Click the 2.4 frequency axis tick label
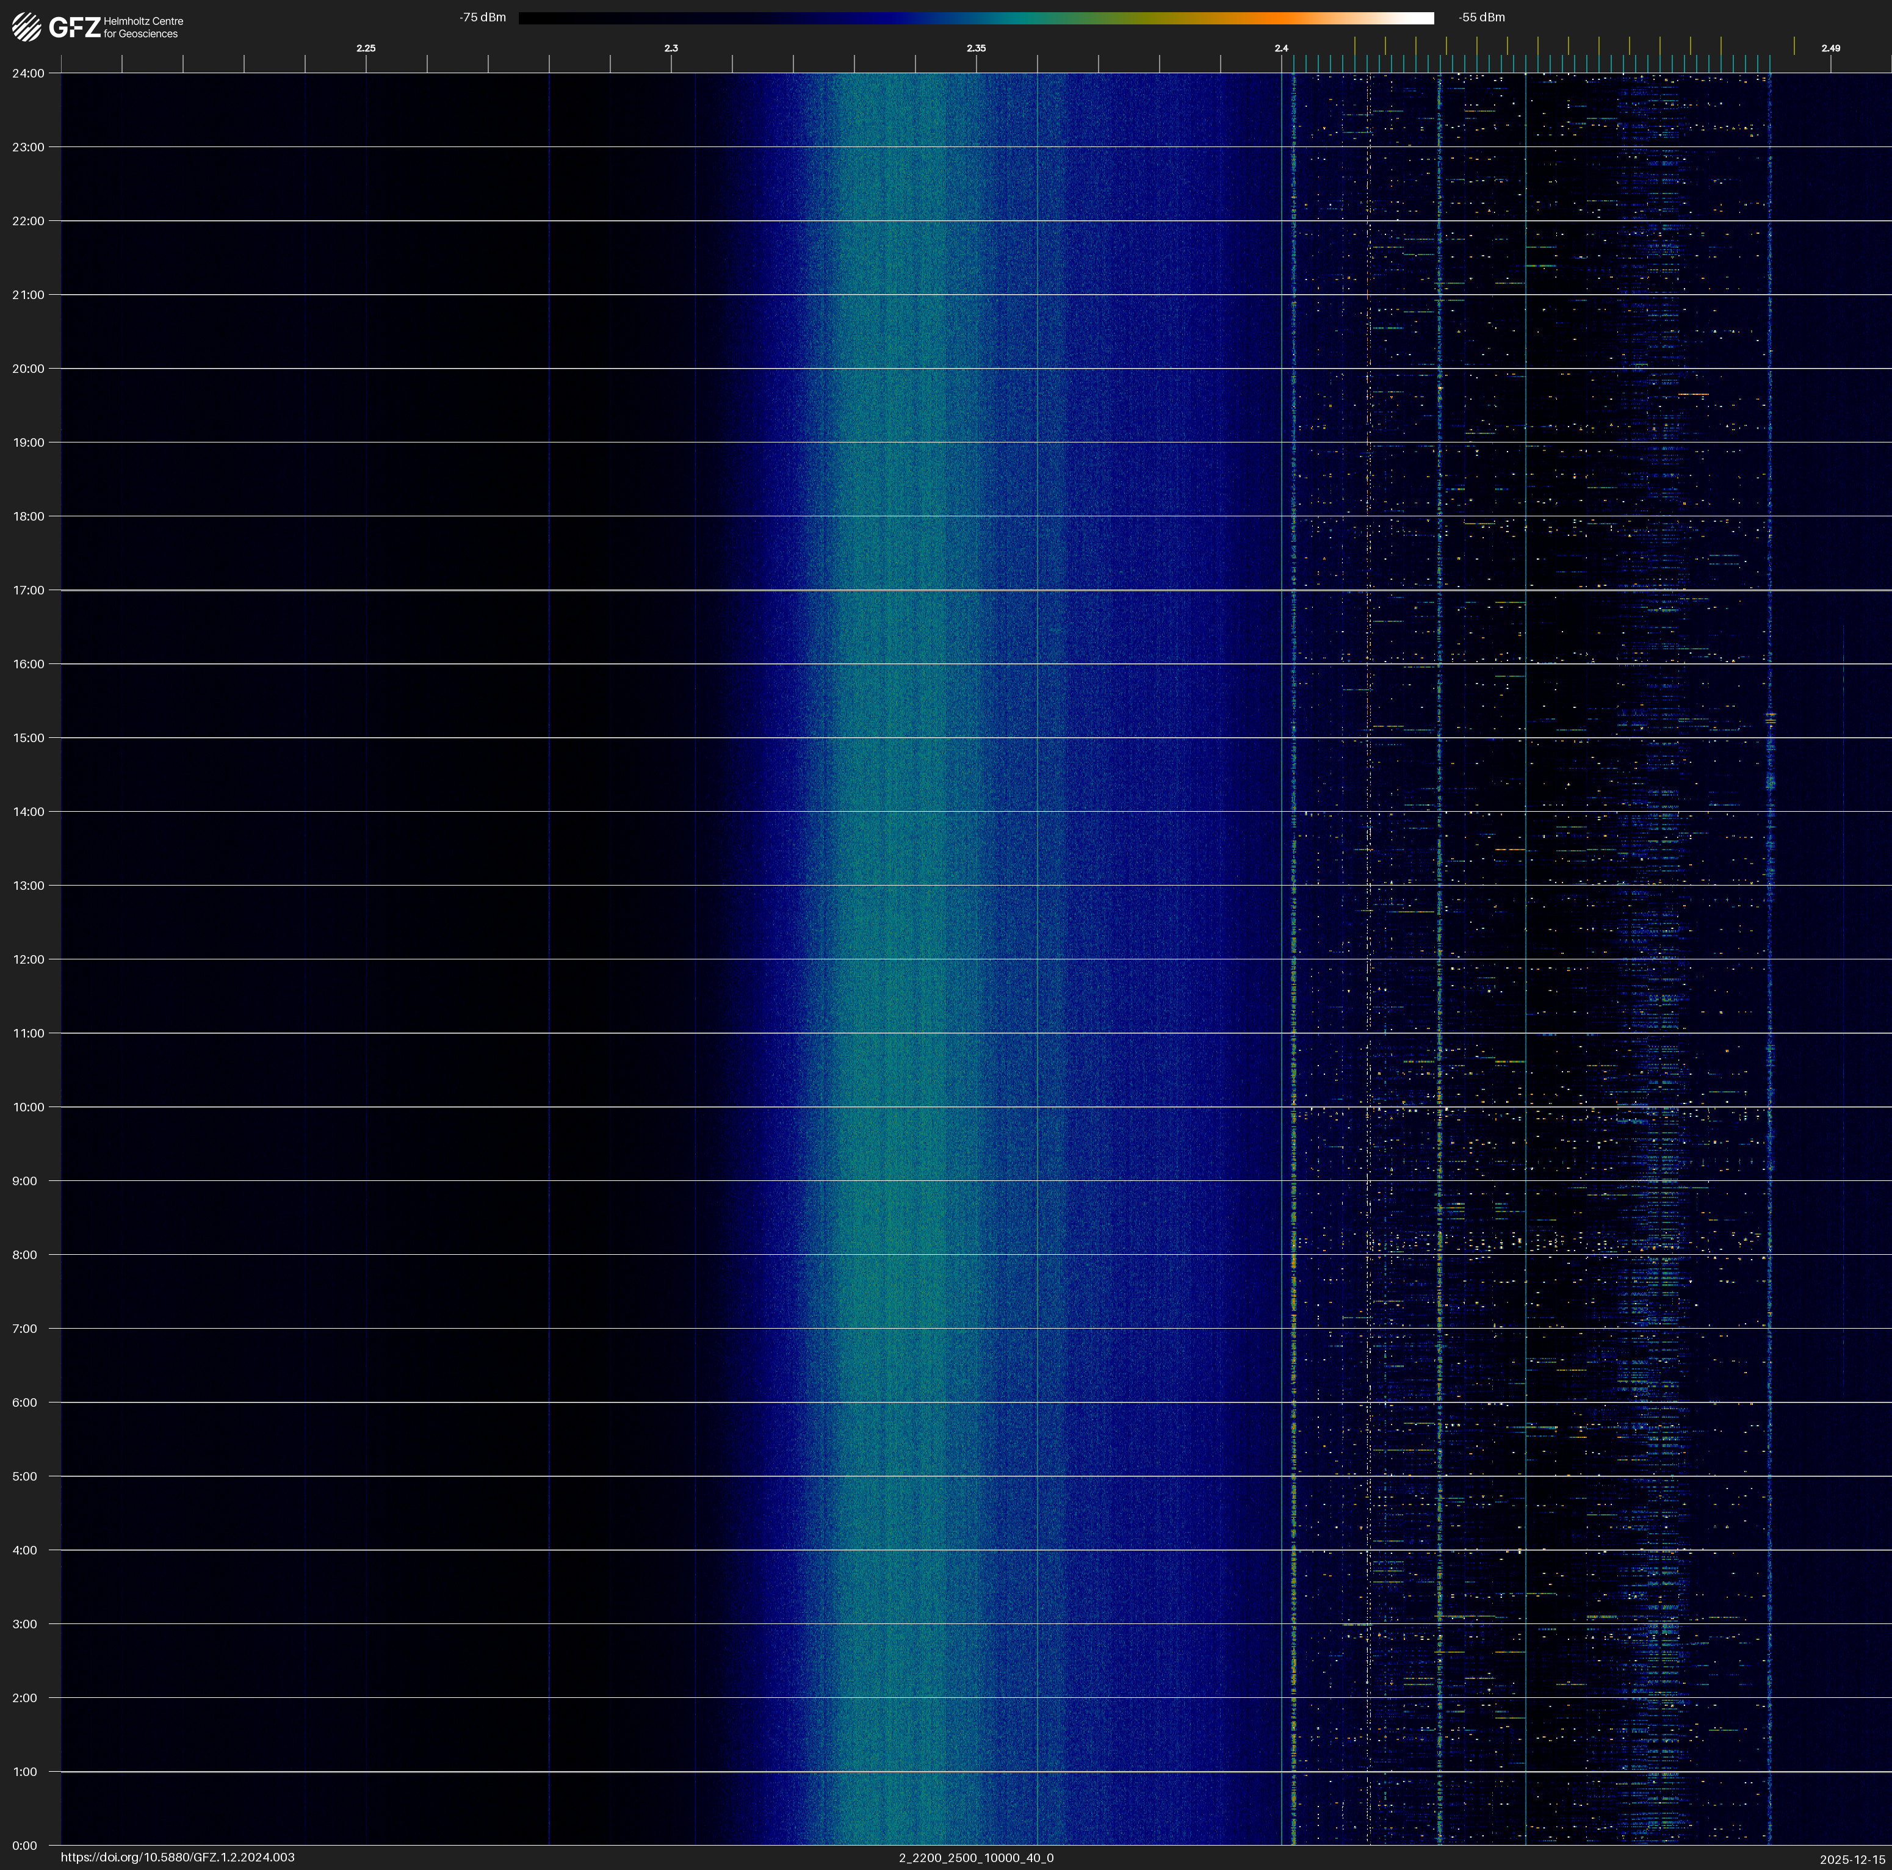Image resolution: width=1892 pixels, height=1870 pixels. [1281, 48]
